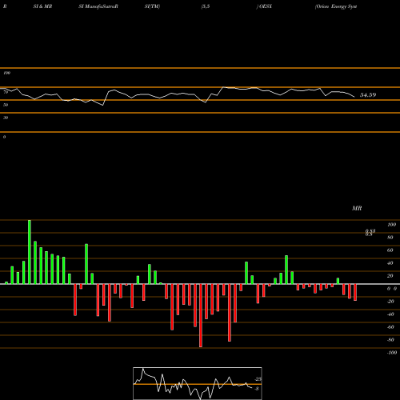Click the MR axis label -60
Image resolution: width=400 pixels, height=400 pixels.
point(390,327)
